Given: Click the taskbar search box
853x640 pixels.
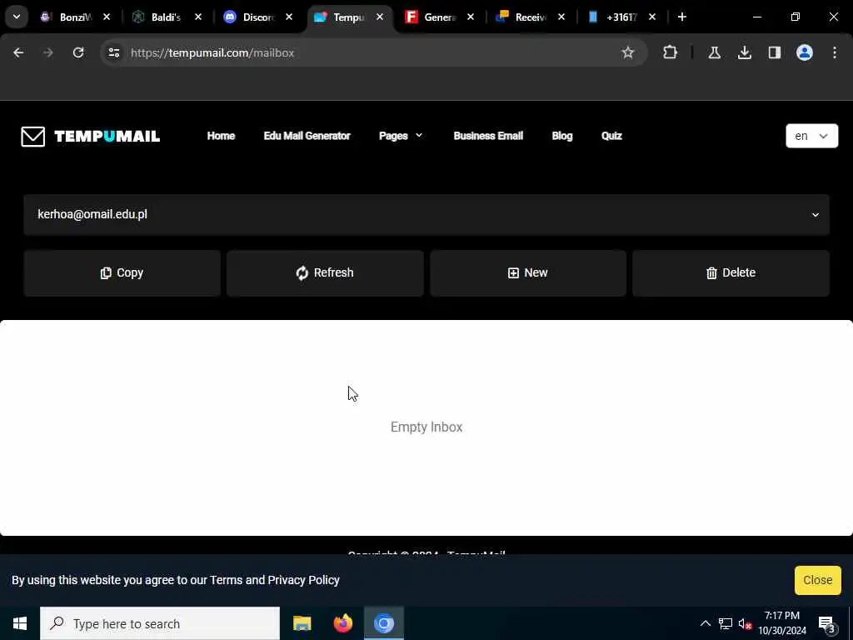Looking at the screenshot, I should [160, 623].
